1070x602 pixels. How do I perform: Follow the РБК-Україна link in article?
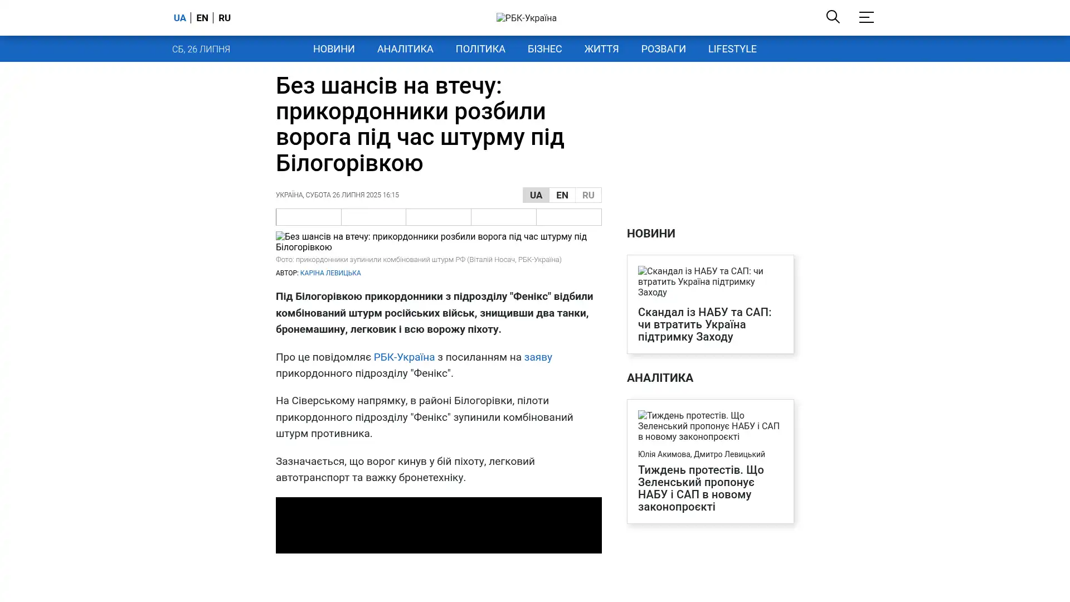(x=403, y=357)
